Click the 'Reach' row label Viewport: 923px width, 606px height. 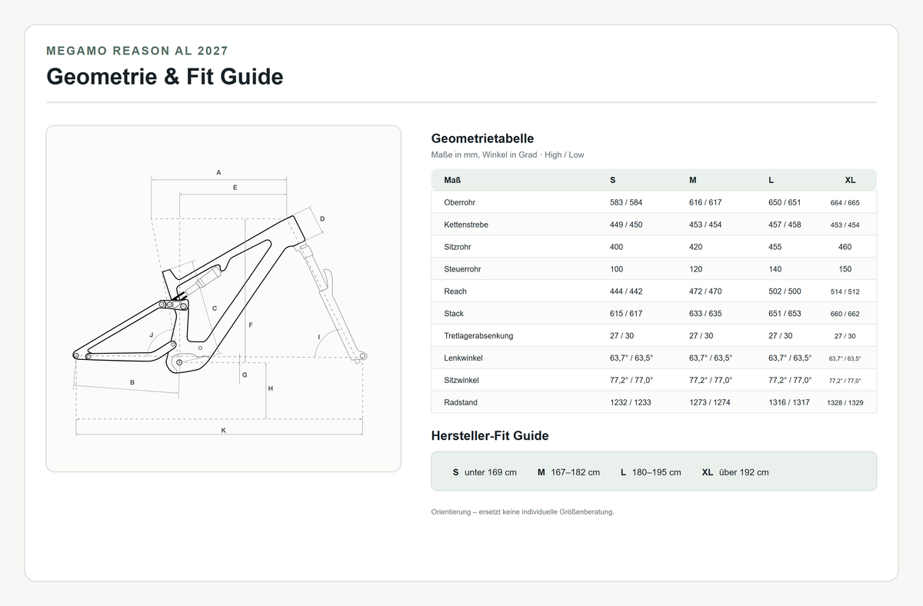click(455, 291)
